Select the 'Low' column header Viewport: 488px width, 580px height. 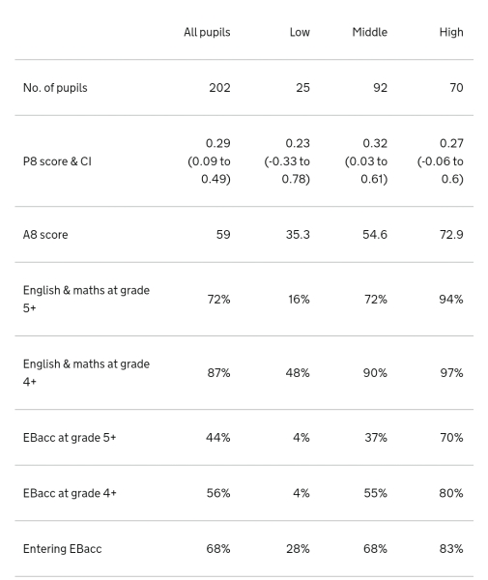300,32
